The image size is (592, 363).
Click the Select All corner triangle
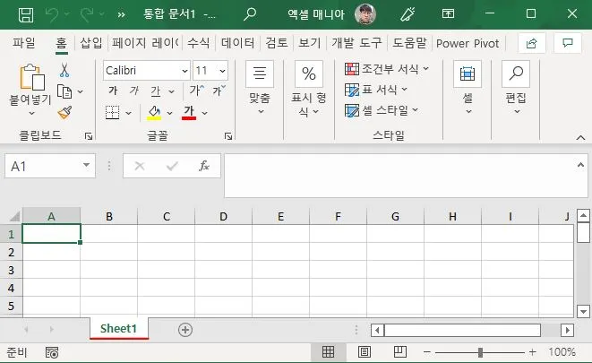point(14,216)
